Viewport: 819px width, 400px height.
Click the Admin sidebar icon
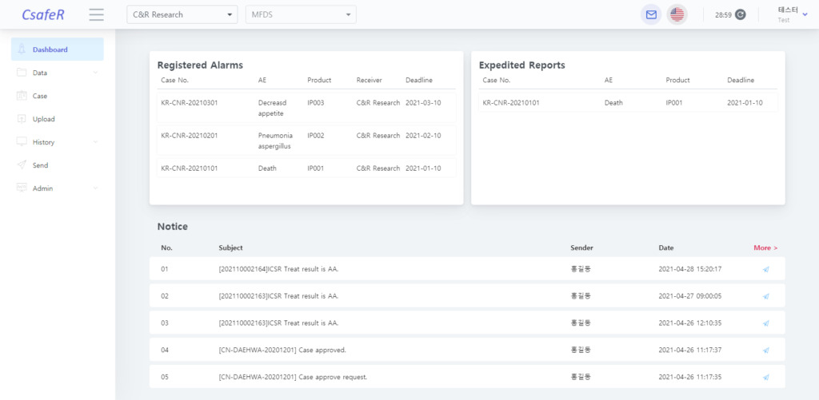22,188
